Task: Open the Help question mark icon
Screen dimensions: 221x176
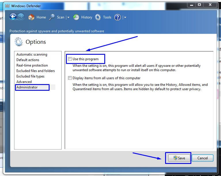Action: 118,17
